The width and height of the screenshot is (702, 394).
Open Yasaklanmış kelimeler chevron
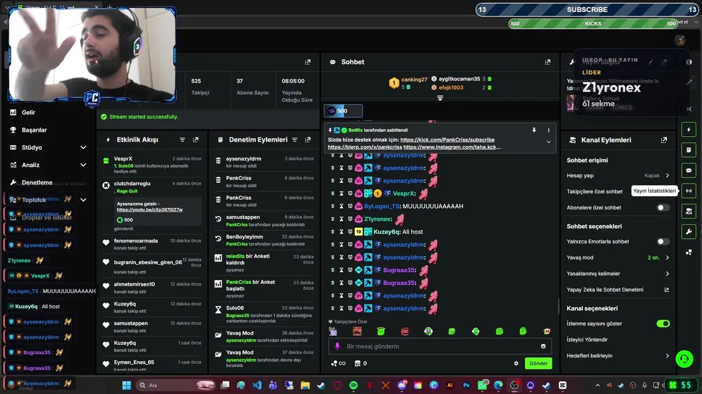tap(667, 274)
